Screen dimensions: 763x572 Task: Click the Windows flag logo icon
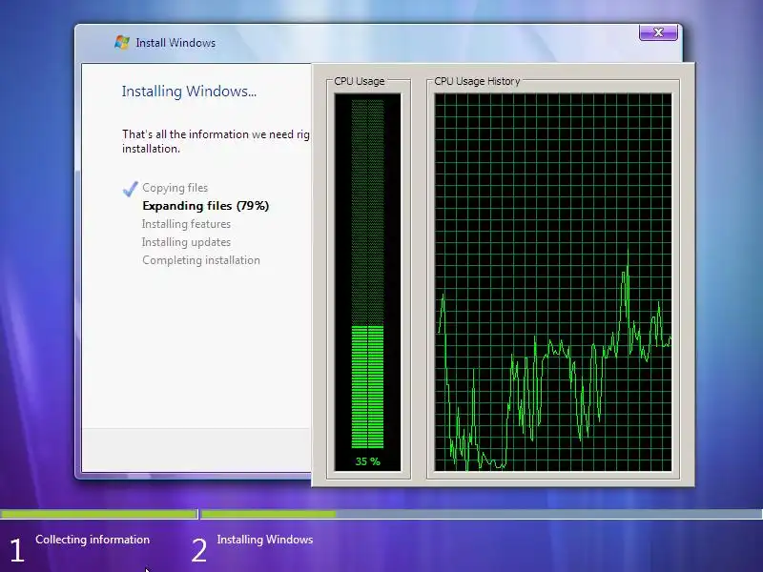tap(122, 42)
